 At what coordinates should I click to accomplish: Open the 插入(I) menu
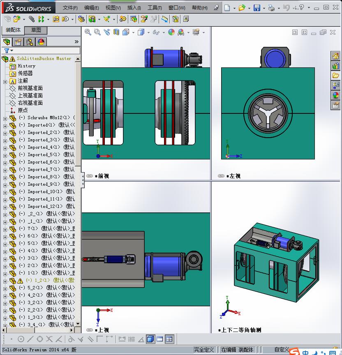point(134,8)
